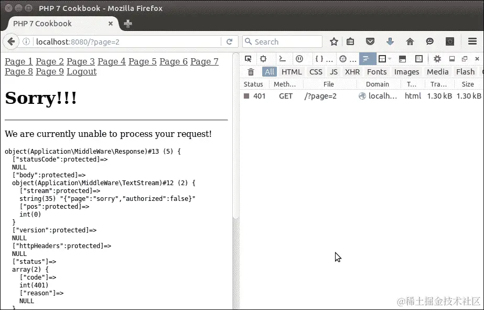The width and height of the screenshot is (484, 310).
Task: Close the developer tools panel
Action: [x=477, y=59]
